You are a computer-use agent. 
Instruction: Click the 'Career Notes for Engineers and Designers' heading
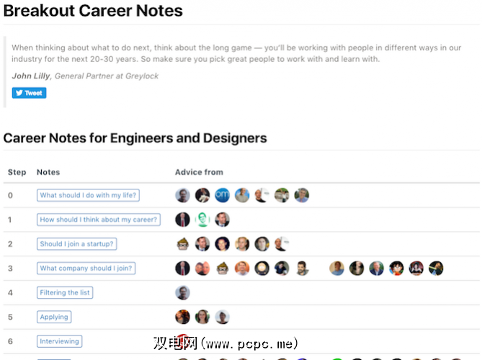click(135, 138)
